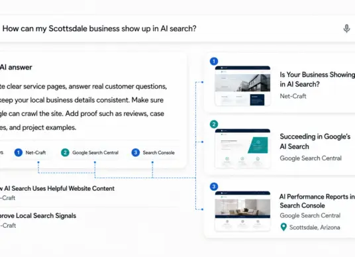Screen dimensions: 355x257
Task: Open the 'Local Search Signals' link
Action: click(x=38, y=216)
